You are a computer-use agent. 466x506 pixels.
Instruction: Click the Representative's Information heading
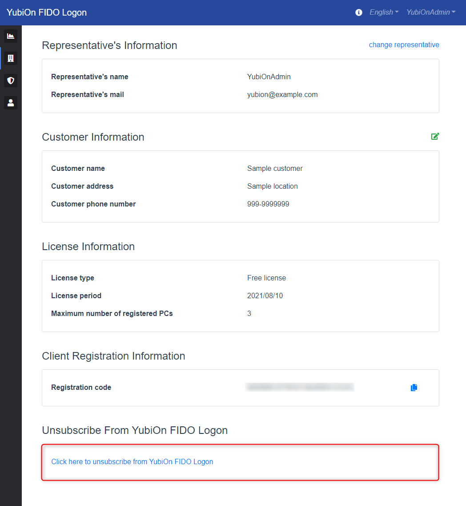(110, 45)
